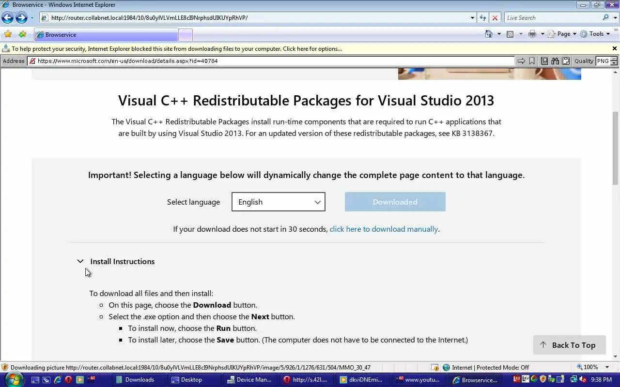Image resolution: width=620 pixels, height=387 pixels.
Task: Launch Internet Explorer from Quick Launch
Action: pyautogui.click(x=57, y=380)
